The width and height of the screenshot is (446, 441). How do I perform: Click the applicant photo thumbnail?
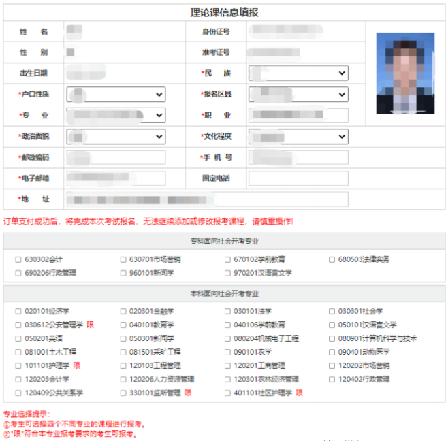(x=405, y=73)
